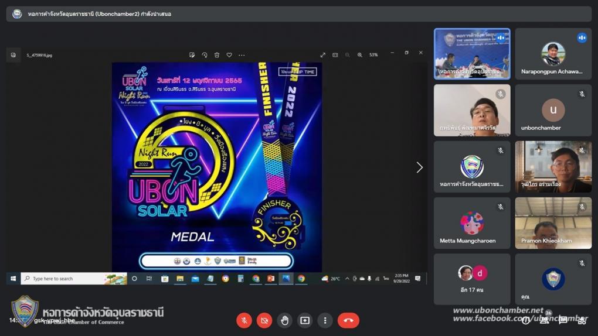Open the notification center icon on taskbar
This screenshot has height=336, width=598.
point(418,279)
